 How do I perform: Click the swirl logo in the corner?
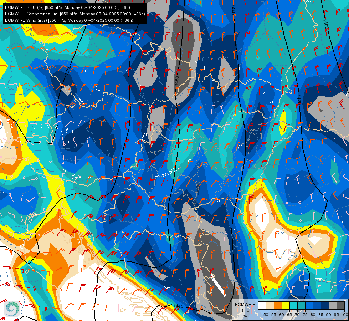pos(12,309)
